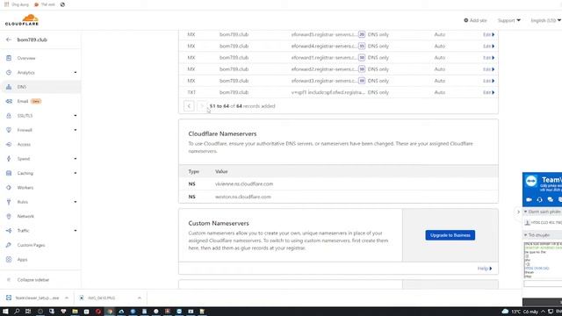Click the Email envelope icon
This screenshot has height=316, width=562.
[9, 102]
